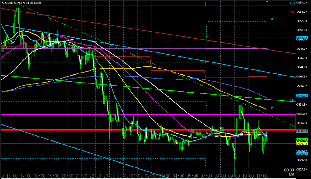Click the 19:00 time axis label

point(53,176)
